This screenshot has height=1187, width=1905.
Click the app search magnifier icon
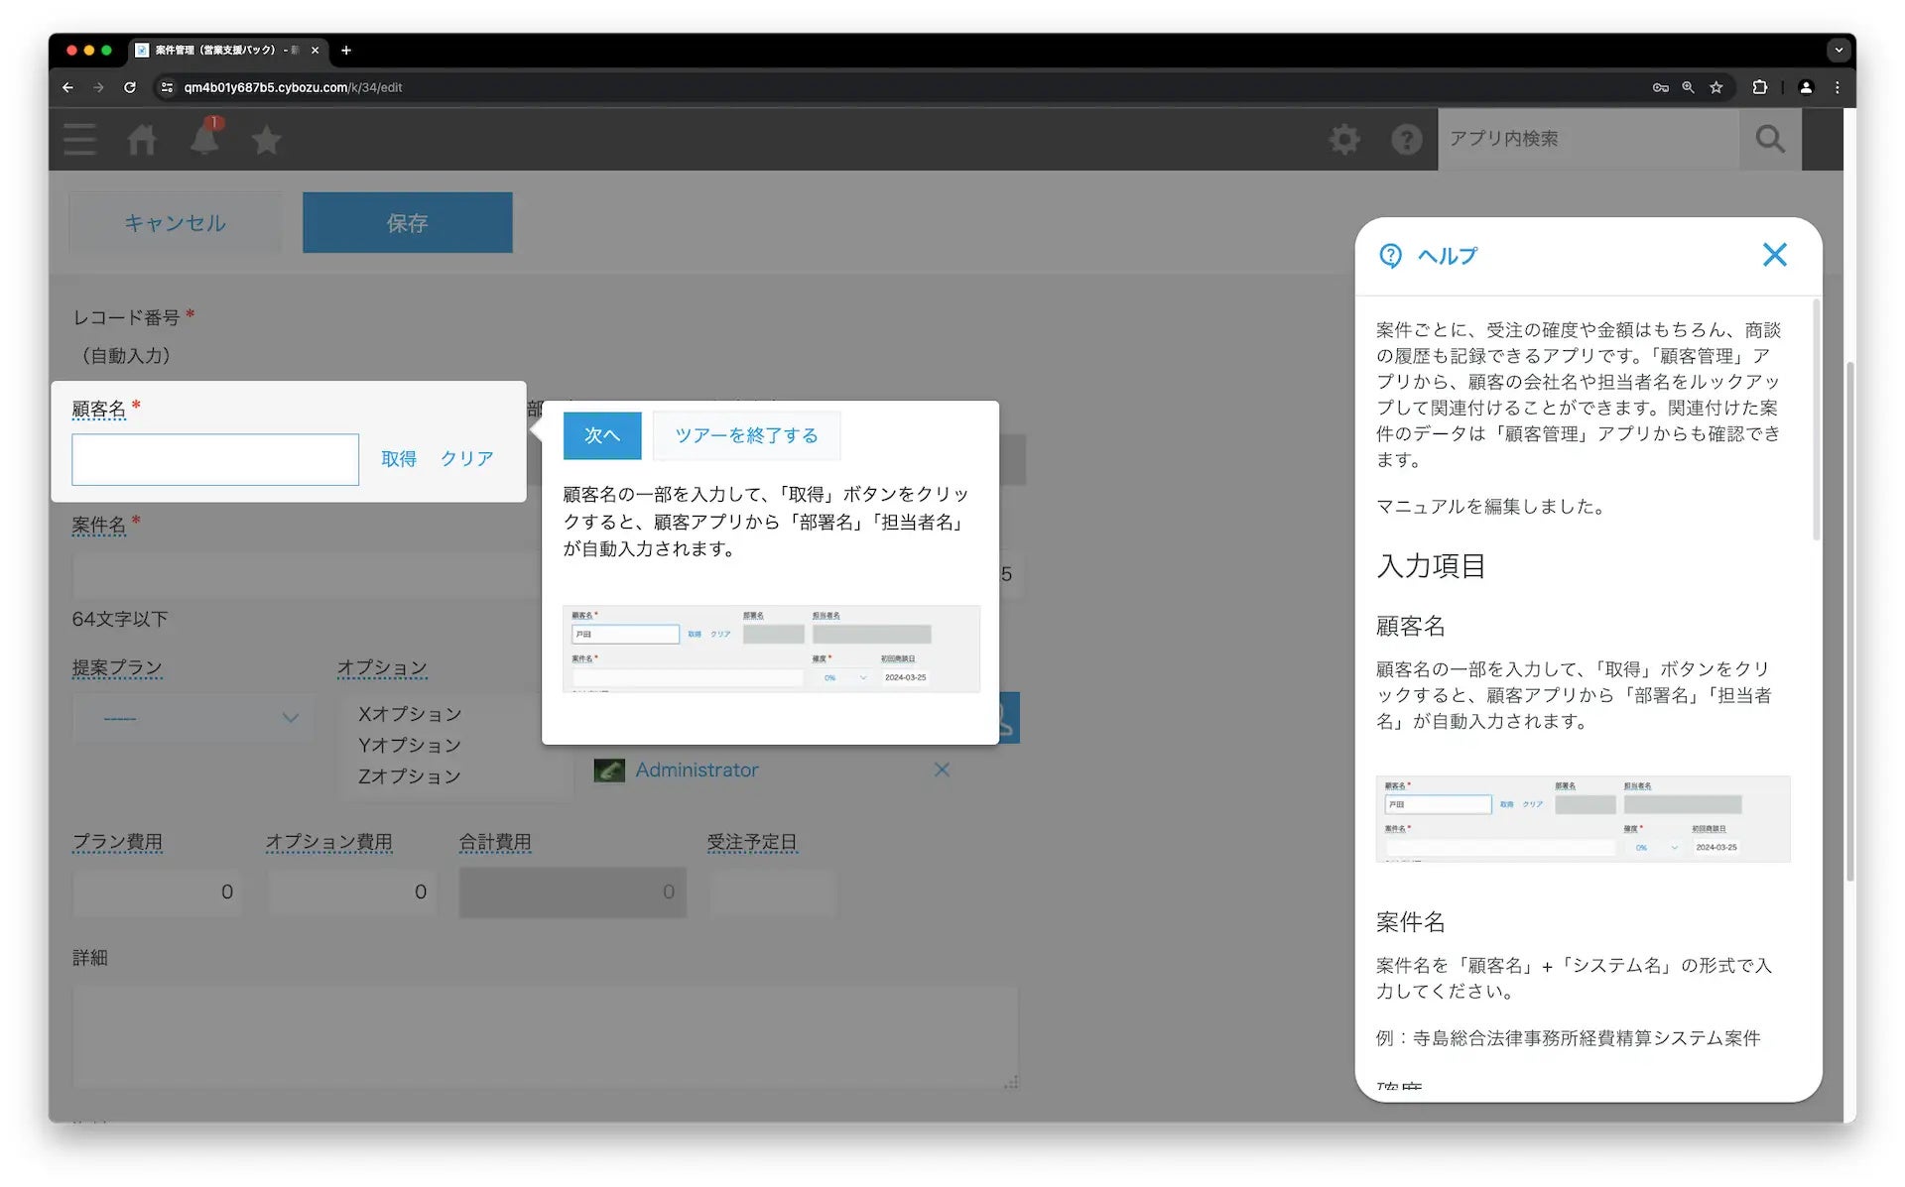(x=1769, y=140)
